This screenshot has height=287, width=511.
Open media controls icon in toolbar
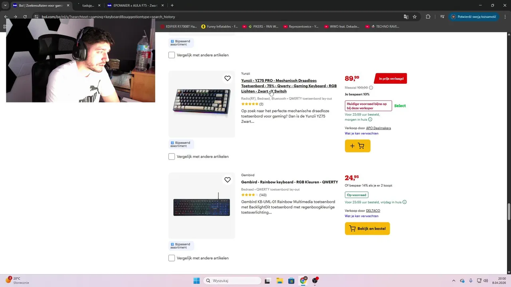442,17
